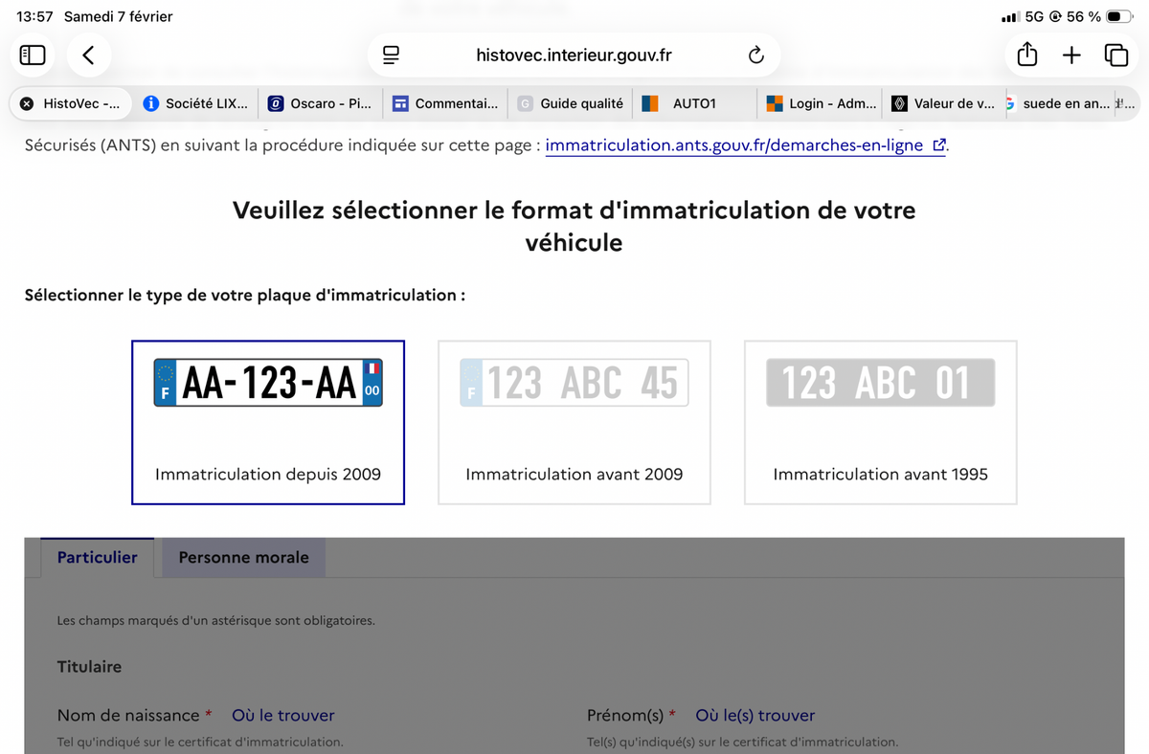Select the 'Immatriculation avant 1995' plate format
This screenshot has width=1149, height=754.
coord(879,421)
